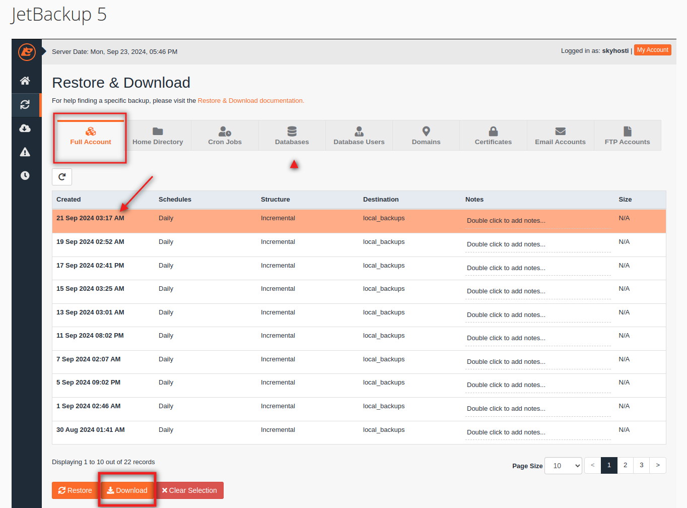Select the 30 Aug 2024 01:41 AM backup
This screenshot has width=687, height=508.
[359, 433]
